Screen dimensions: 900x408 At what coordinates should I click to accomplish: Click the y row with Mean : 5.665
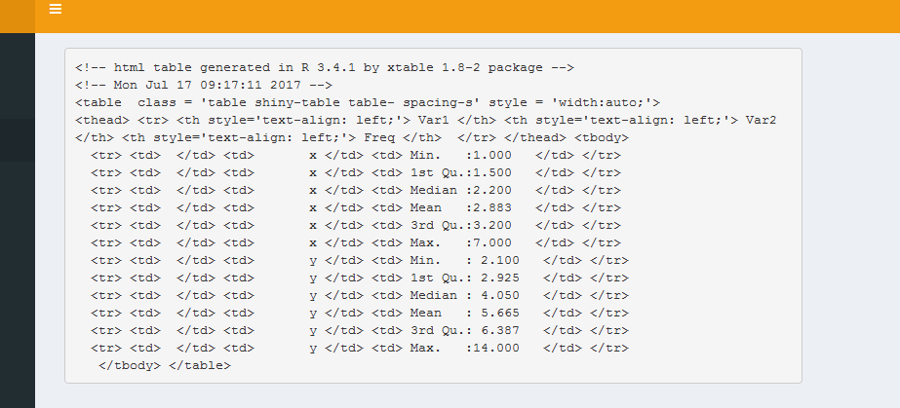pyautogui.click(x=359, y=313)
